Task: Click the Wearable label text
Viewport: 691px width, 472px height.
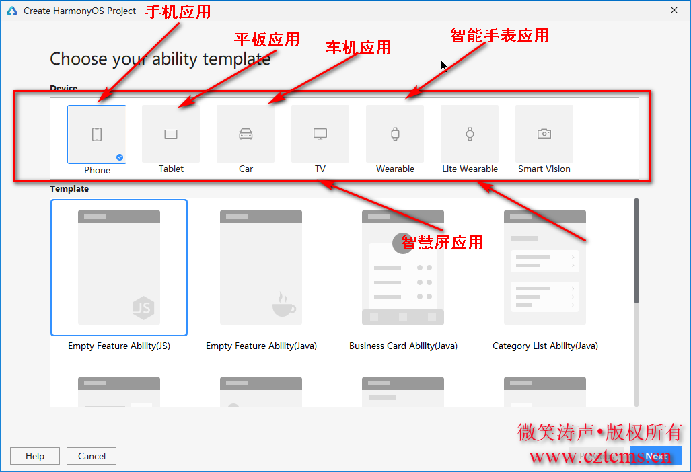Action: [395, 169]
